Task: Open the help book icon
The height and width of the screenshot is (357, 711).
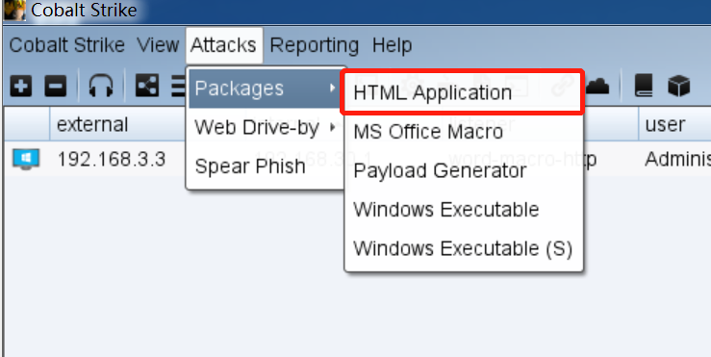Action: pyautogui.click(x=644, y=86)
